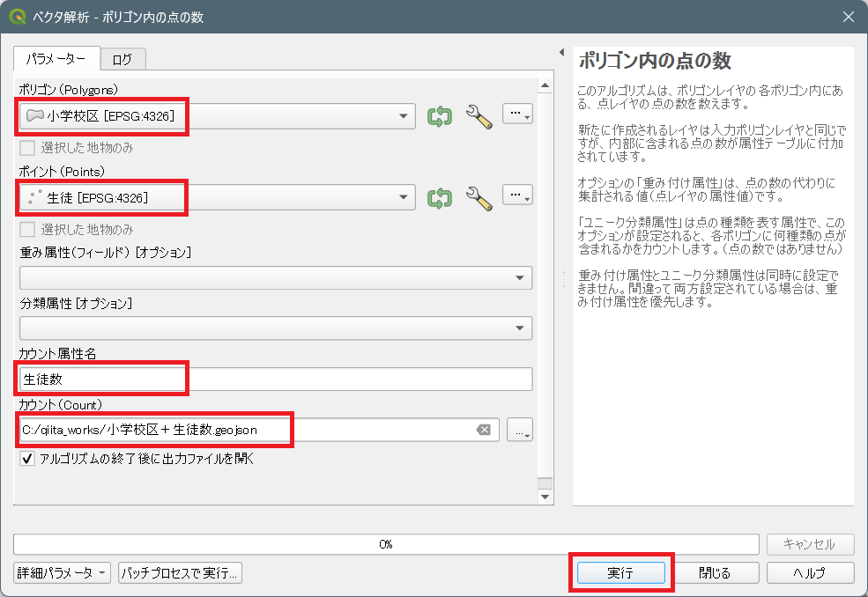Click the Count output path field

click(259, 430)
